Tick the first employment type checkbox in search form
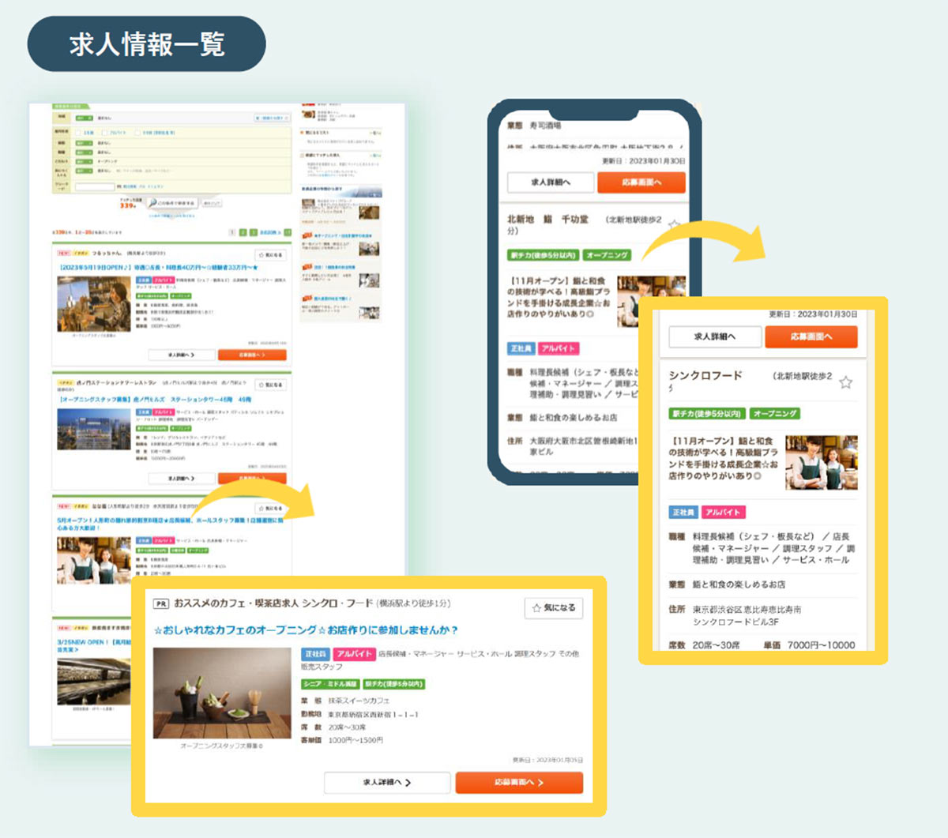The height and width of the screenshot is (838, 948). (x=79, y=133)
